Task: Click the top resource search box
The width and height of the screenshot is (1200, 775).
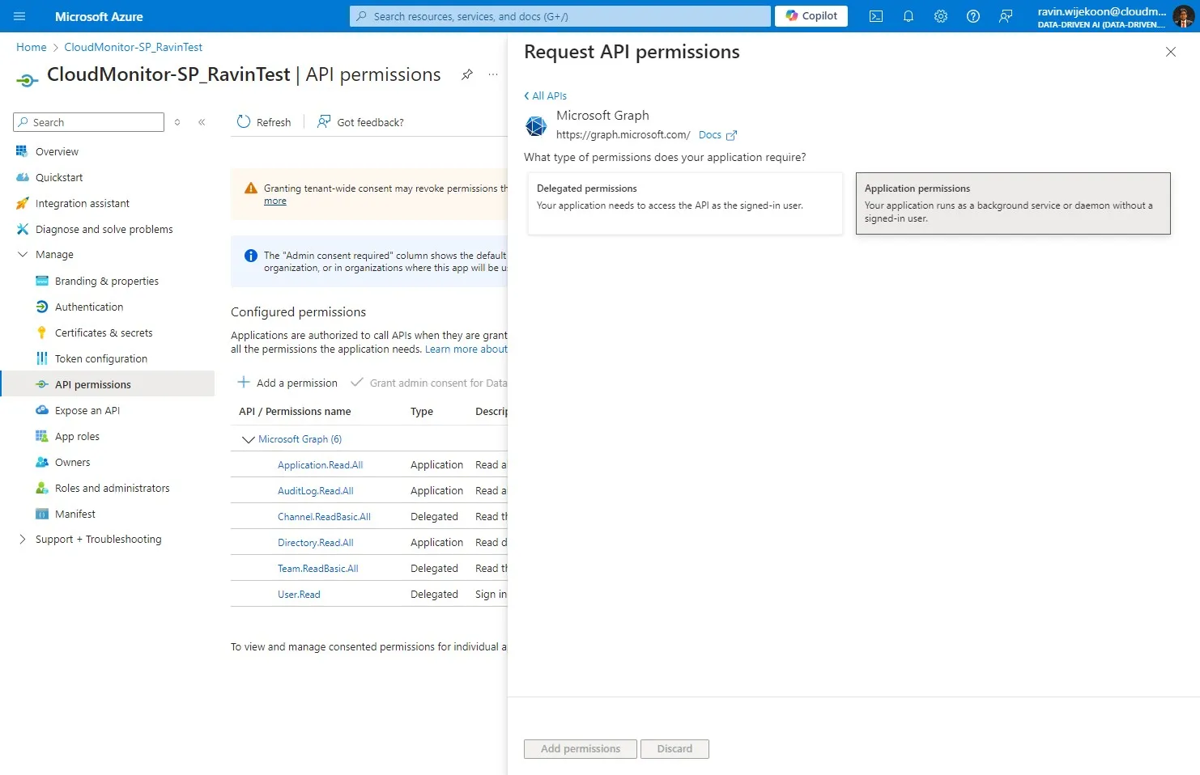Action: (560, 16)
